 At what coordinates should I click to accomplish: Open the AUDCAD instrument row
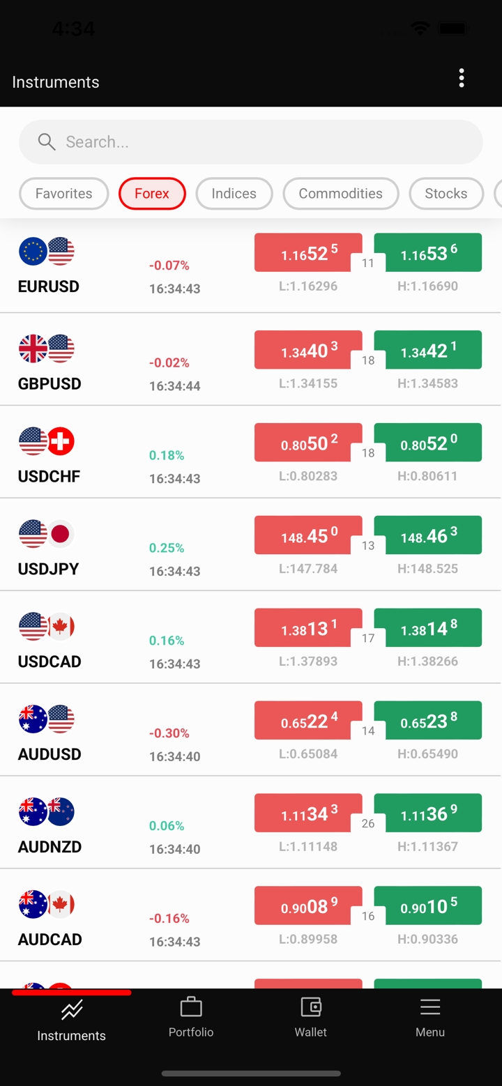(x=105, y=920)
